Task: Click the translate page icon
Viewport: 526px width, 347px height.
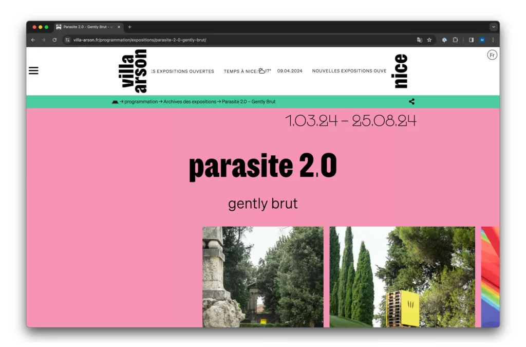Action: 419,40
